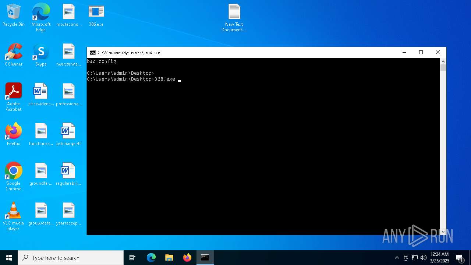
Task: Click the cmd window scrollbar up arrow
Action: pos(443,61)
